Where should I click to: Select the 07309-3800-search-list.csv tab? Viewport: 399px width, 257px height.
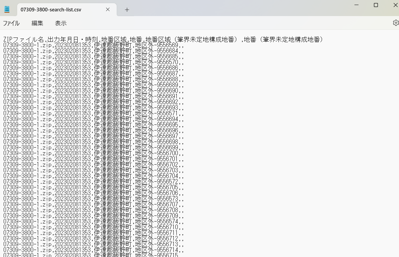click(x=67, y=10)
